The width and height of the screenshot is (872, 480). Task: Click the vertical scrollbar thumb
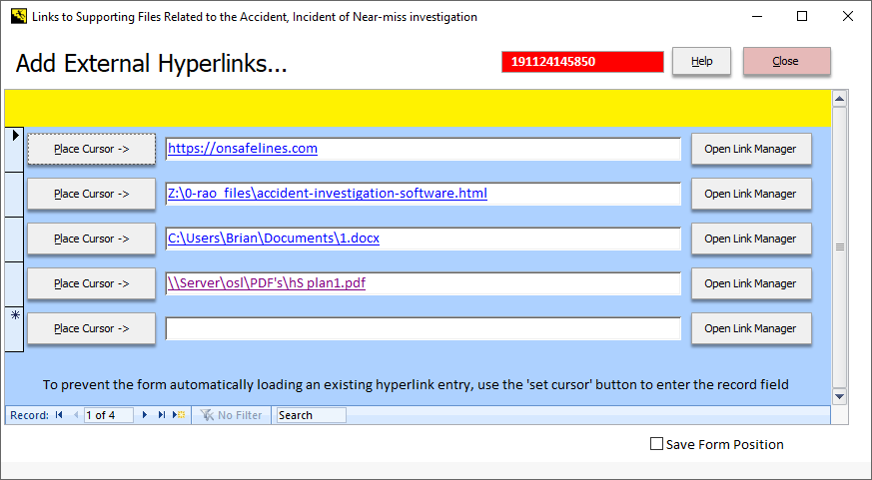tap(840, 247)
